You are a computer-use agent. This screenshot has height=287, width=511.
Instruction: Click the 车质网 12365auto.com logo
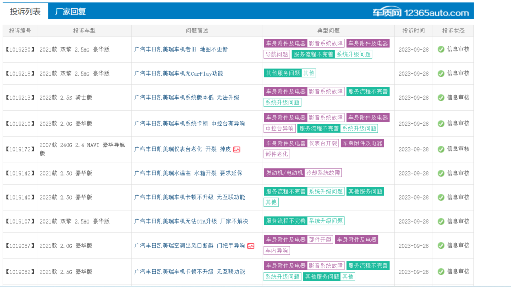click(x=420, y=12)
